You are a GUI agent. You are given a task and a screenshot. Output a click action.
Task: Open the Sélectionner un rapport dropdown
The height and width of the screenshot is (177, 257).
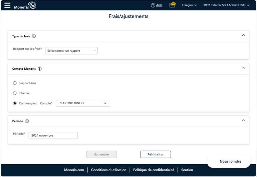tap(72, 51)
